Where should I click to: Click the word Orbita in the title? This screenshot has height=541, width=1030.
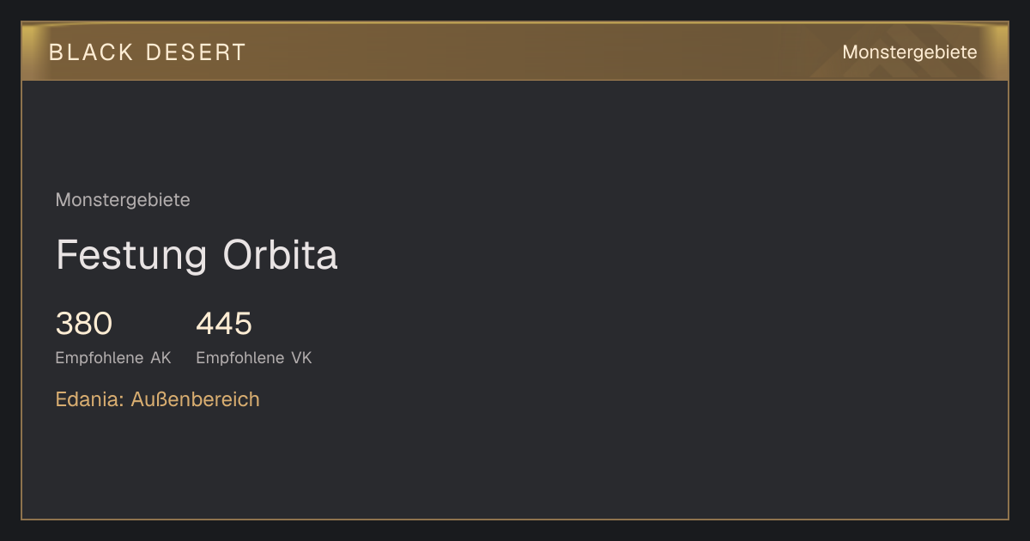[x=280, y=255]
